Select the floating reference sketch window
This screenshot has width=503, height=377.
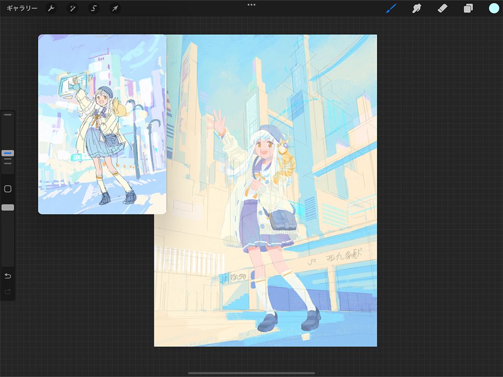(102, 124)
